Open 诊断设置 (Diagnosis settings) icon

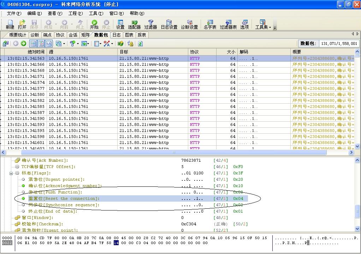click(x=189, y=24)
